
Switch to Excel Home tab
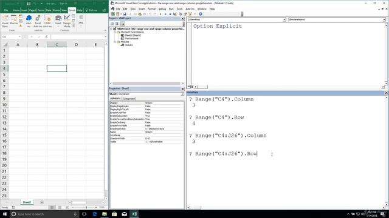click(16, 10)
